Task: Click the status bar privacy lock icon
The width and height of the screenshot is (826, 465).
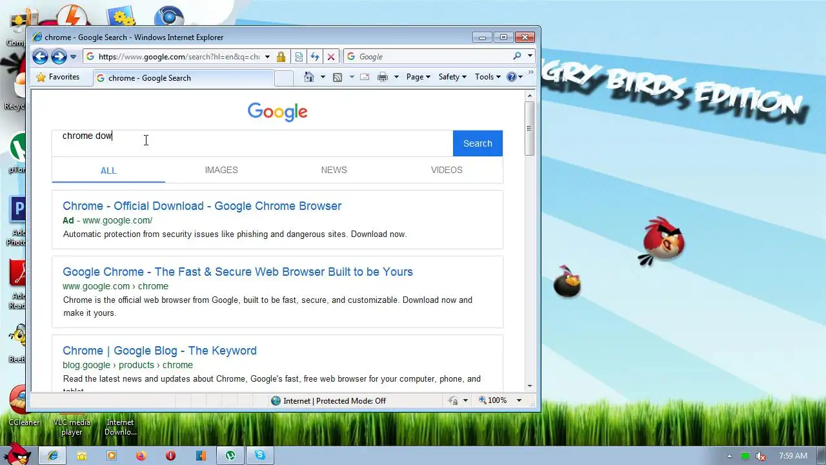Action: 454,401
